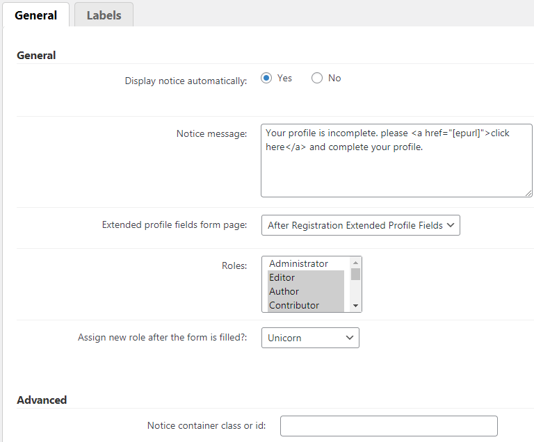Screen dimensions: 534x442
Task: Click inside the Notice message text area
Action: pos(396,167)
